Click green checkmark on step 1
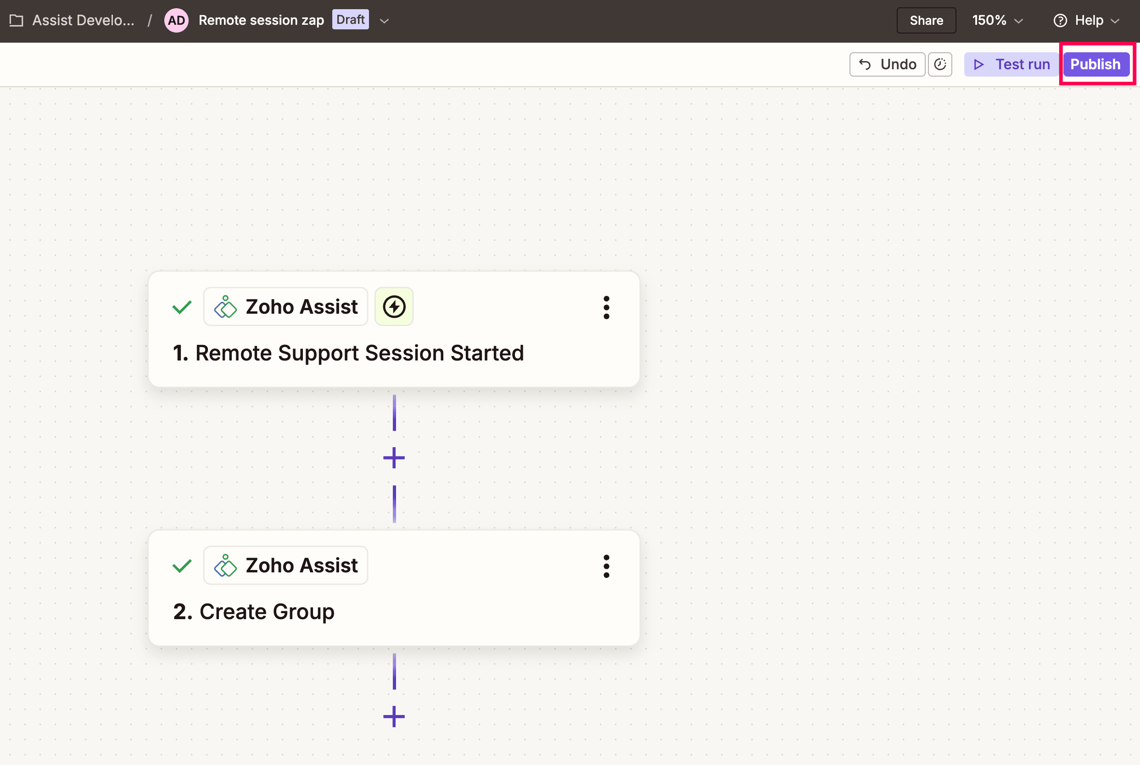Viewport: 1140px width, 765px height. coord(182,307)
